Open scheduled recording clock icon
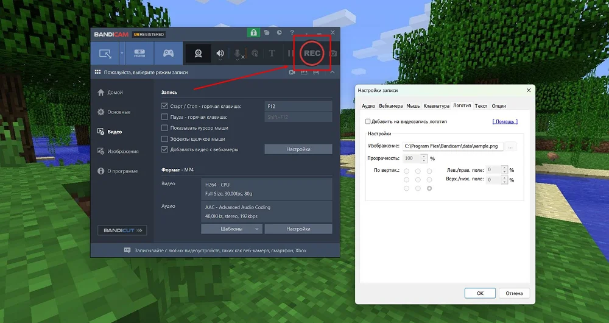 (280, 33)
